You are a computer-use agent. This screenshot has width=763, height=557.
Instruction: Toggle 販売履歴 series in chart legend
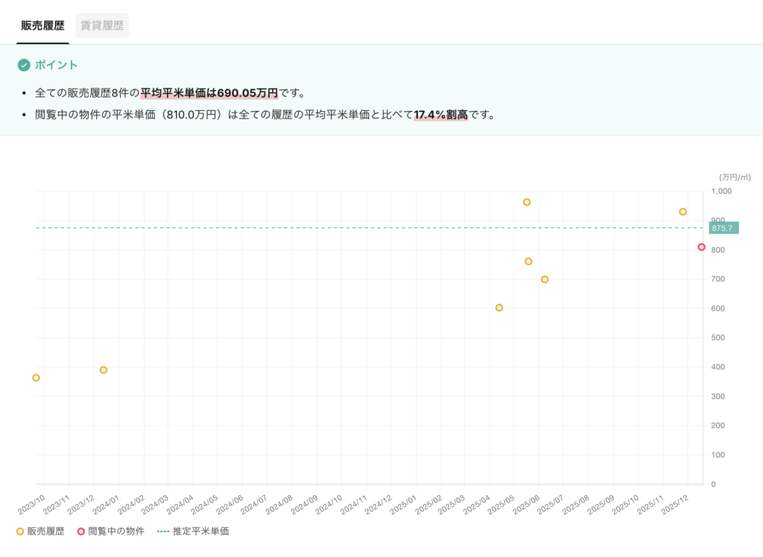coord(40,532)
